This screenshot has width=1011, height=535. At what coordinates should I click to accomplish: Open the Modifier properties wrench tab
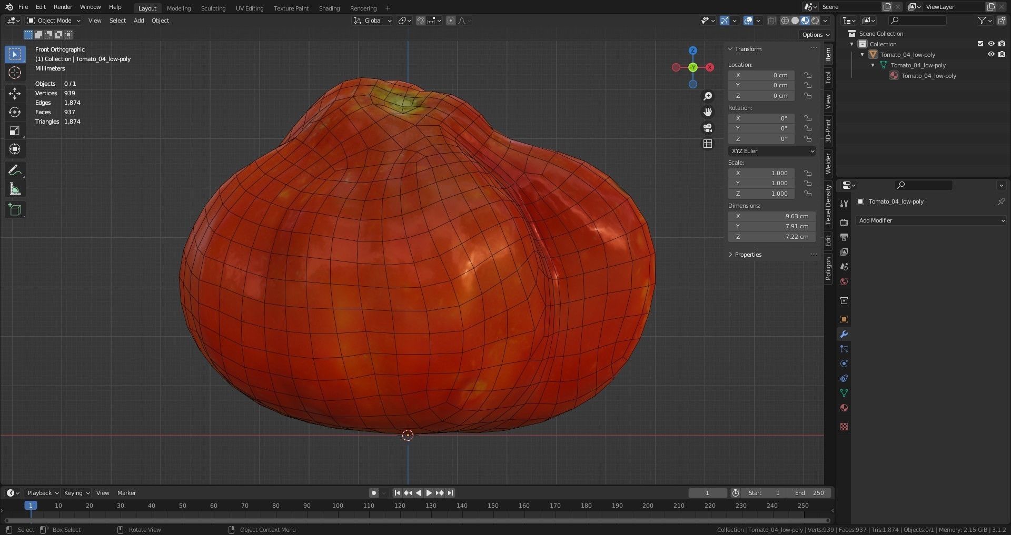844,334
